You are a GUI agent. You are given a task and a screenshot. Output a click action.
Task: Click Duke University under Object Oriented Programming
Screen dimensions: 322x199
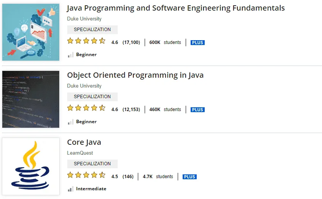pos(84,86)
